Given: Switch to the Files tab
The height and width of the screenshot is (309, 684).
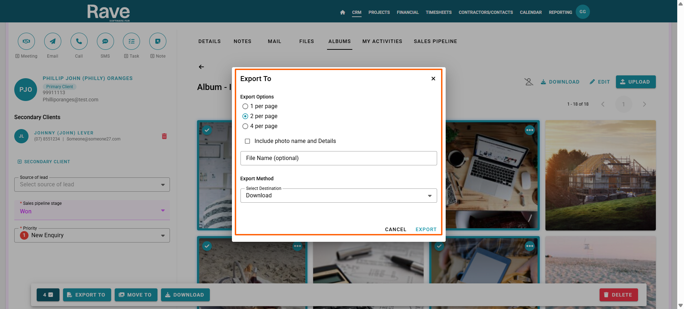Looking at the screenshot, I should [x=307, y=42].
